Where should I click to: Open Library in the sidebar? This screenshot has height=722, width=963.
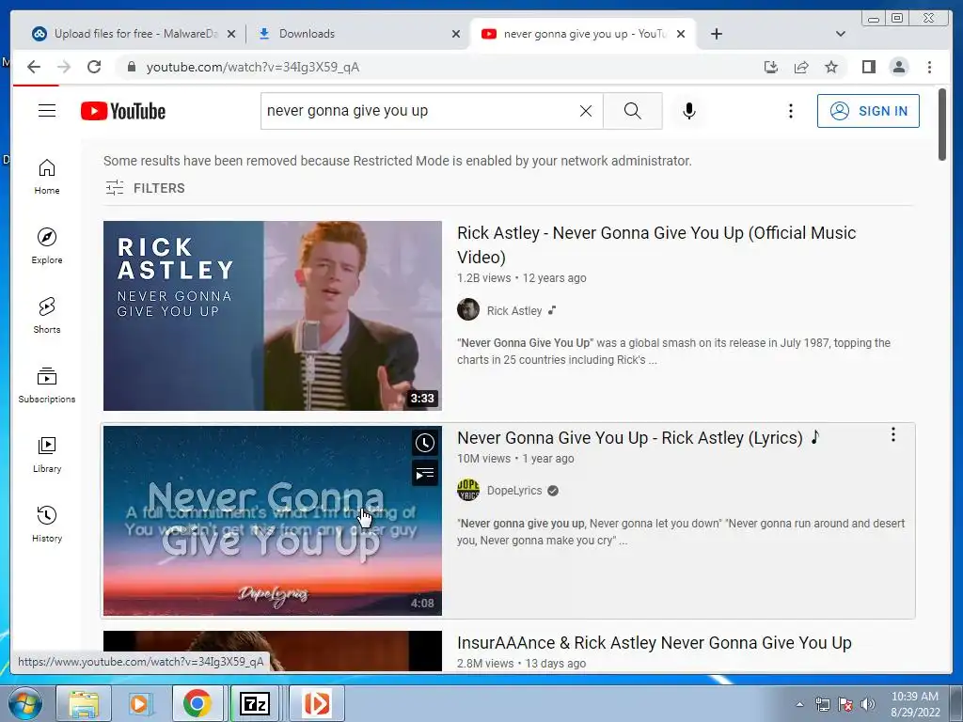coord(47,454)
